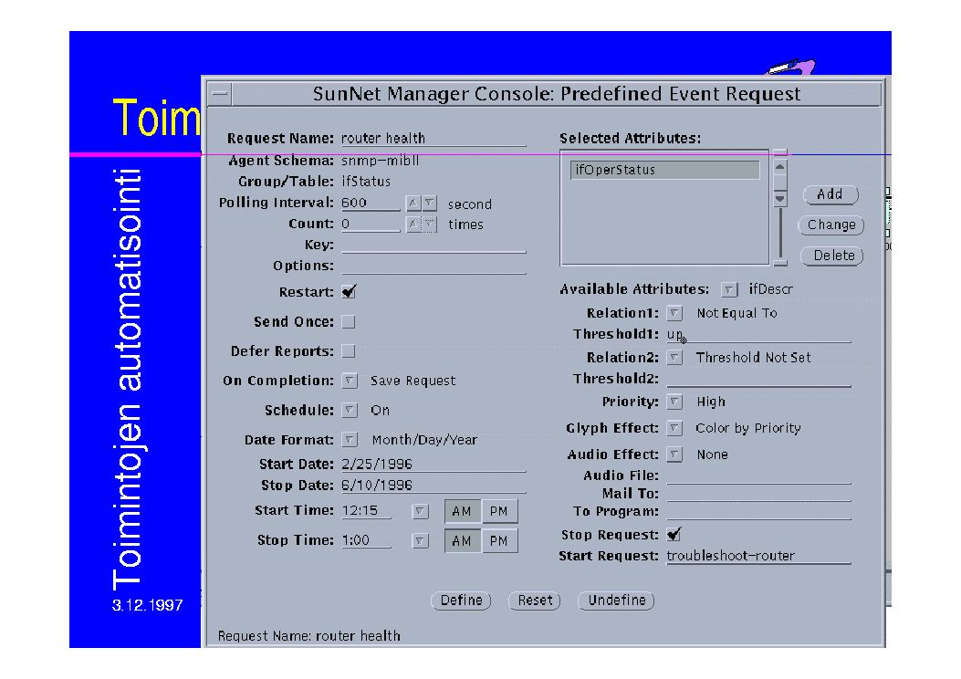
Task: Click the Change attribute button
Action: coord(831,225)
